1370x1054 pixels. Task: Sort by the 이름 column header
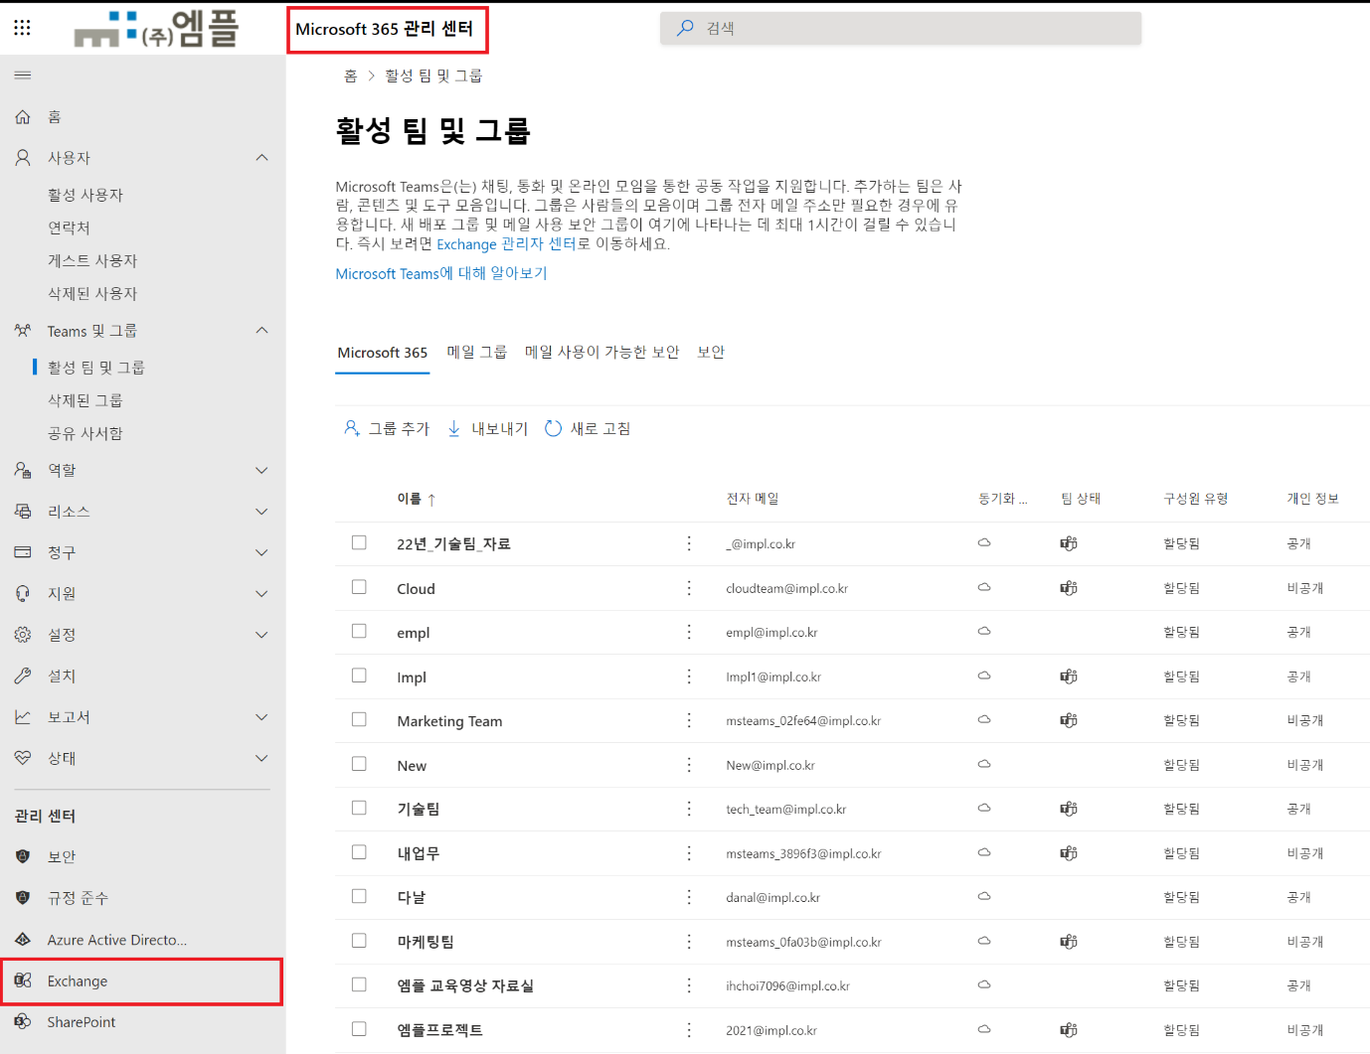[417, 499]
